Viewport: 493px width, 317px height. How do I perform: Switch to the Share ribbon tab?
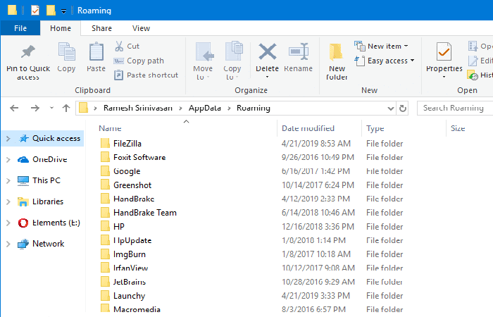(101, 28)
